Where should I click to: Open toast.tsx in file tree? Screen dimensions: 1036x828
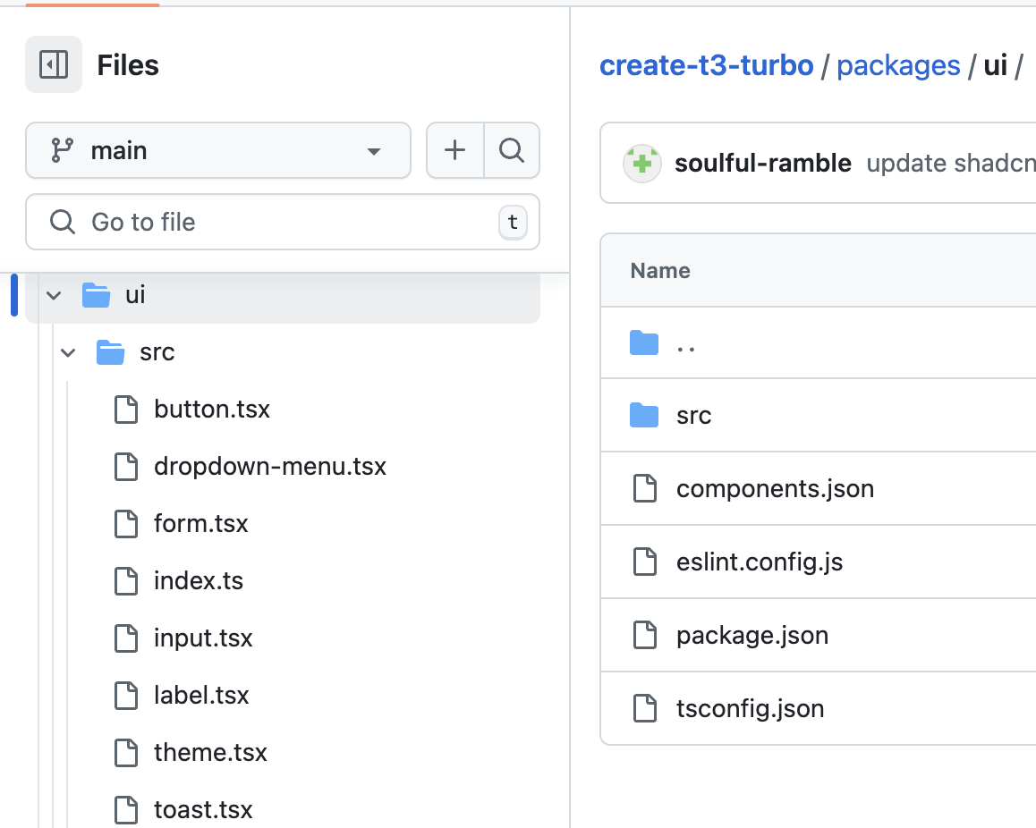tap(203, 809)
